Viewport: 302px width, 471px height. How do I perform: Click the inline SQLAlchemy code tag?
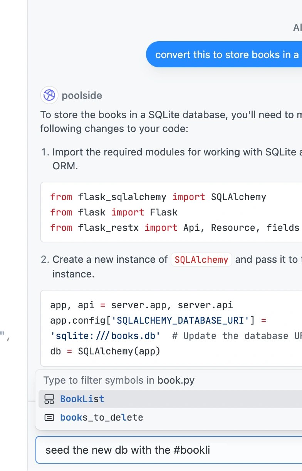(201, 260)
